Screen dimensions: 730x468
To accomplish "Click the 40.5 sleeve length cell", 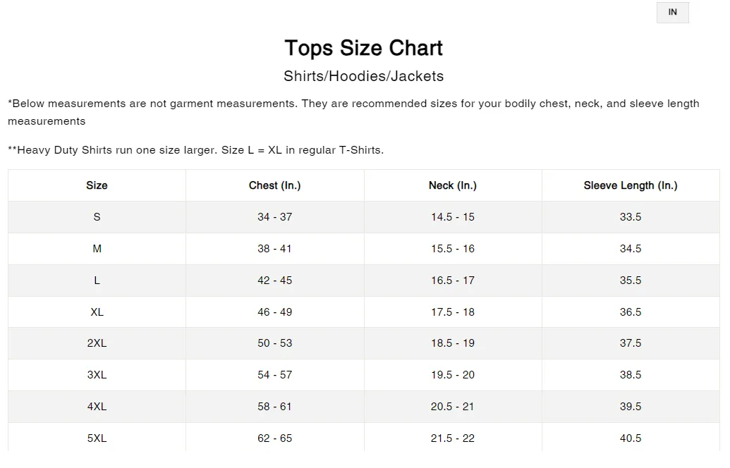I will pyautogui.click(x=631, y=438).
